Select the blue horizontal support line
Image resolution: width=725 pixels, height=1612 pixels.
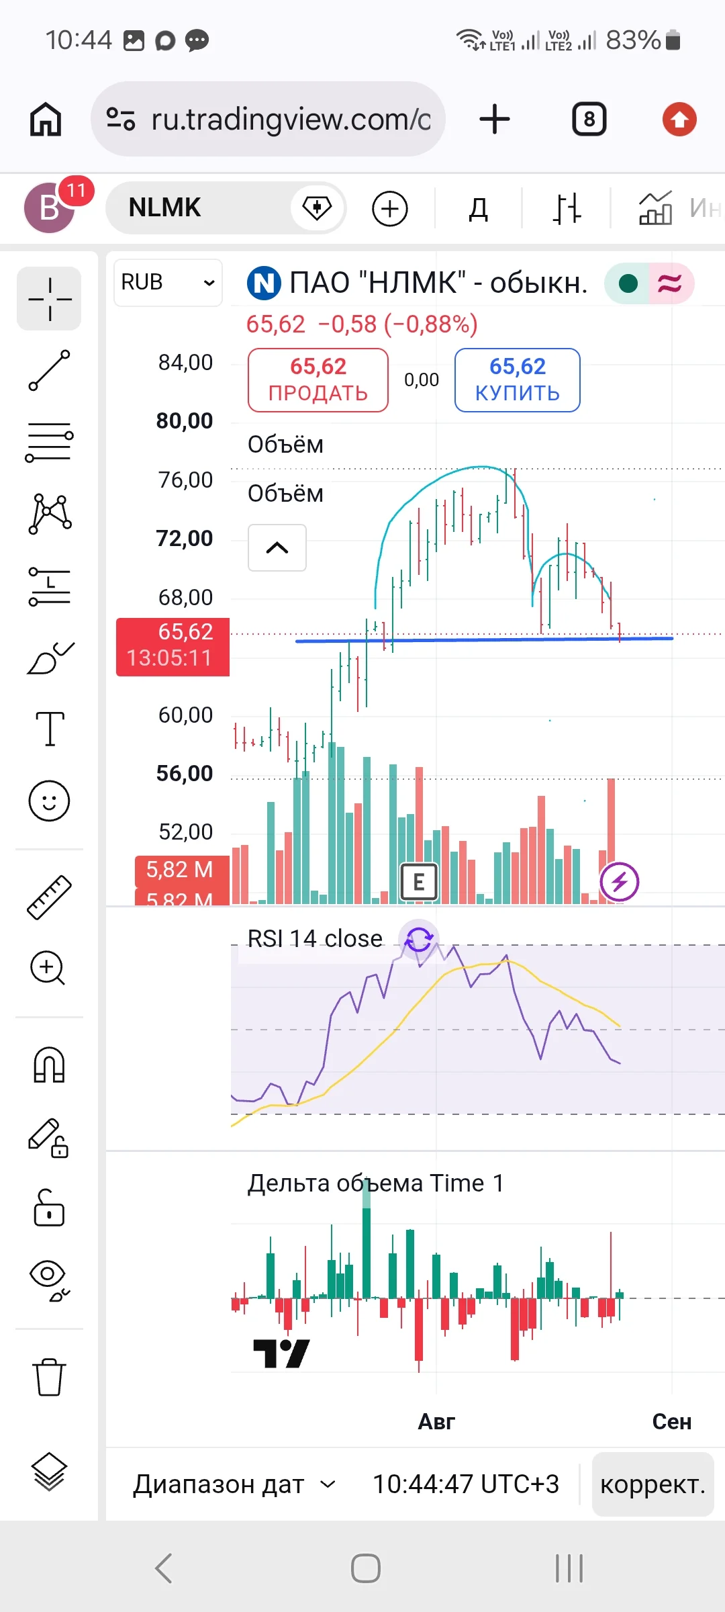coord(483,639)
